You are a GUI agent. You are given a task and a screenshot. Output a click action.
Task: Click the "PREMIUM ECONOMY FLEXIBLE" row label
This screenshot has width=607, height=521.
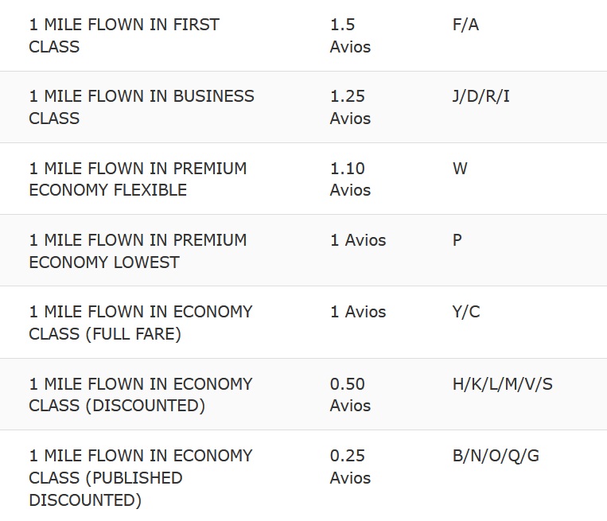click(138, 179)
